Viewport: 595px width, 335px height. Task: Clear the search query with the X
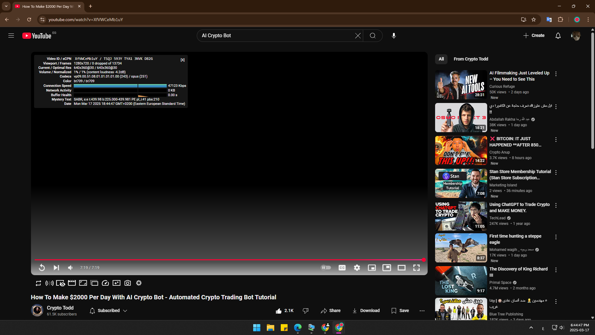pos(358,36)
